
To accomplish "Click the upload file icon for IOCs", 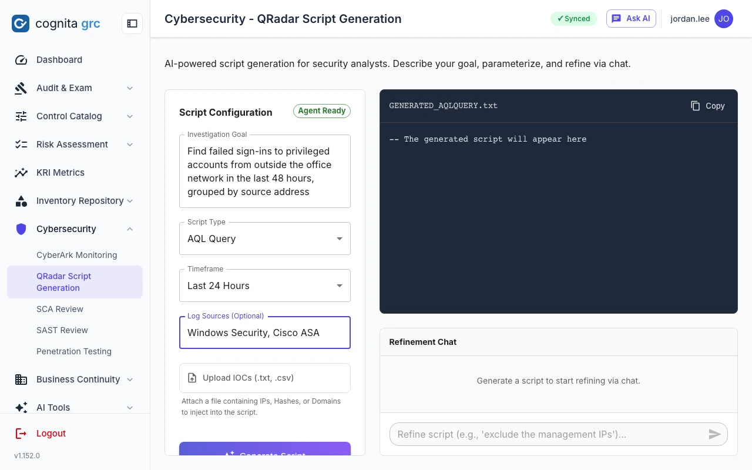I will point(192,378).
